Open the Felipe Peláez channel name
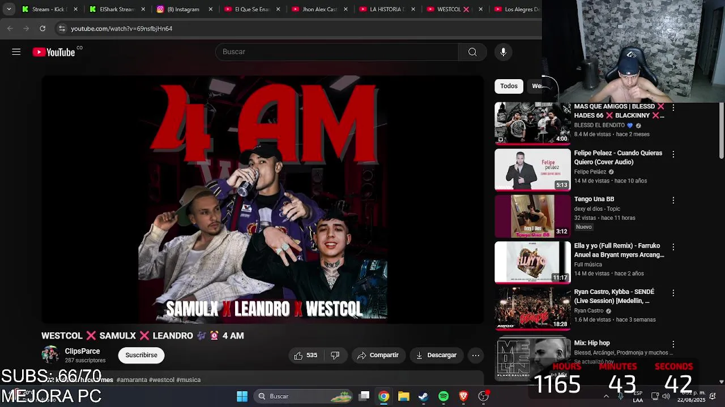The image size is (725, 407). coord(590,172)
